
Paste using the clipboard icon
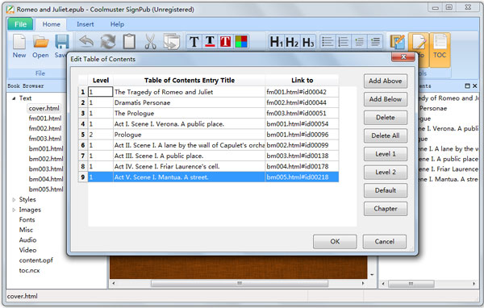(x=129, y=41)
